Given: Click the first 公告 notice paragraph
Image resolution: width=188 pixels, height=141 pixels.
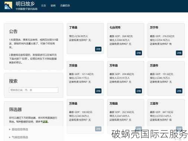Looking at the screenshot, I should [33, 43].
